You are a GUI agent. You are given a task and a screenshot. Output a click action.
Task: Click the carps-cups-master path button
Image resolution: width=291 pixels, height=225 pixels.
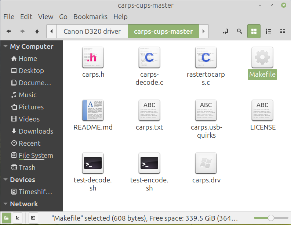(x=163, y=31)
